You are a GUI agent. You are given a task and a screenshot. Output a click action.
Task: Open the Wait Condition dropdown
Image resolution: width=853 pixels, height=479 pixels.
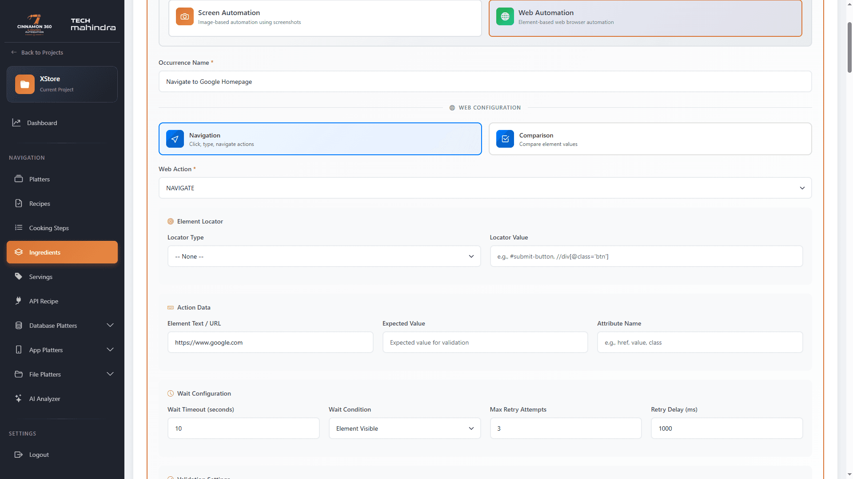[x=405, y=428]
